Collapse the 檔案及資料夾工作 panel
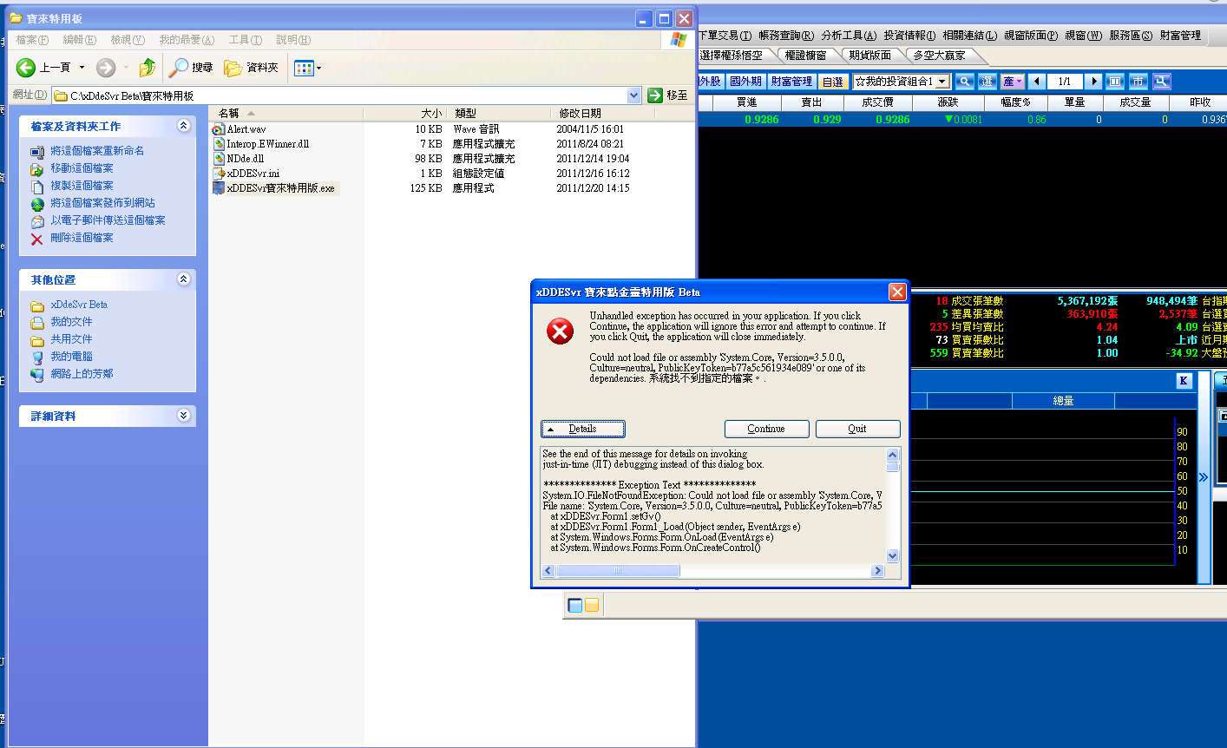The height and width of the screenshot is (748, 1227). [183, 126]
